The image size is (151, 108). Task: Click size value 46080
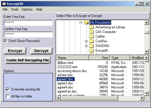[x=103, y=79]
